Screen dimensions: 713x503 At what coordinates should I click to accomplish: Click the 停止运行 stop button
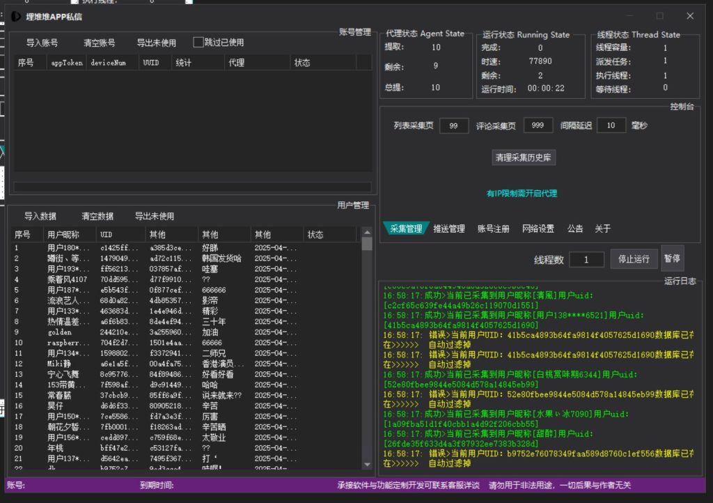click(x=634, y=257)
